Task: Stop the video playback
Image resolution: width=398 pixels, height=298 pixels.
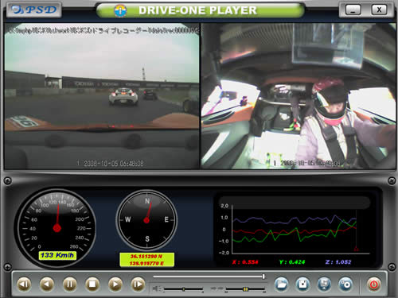Action: tap(92, 284)
